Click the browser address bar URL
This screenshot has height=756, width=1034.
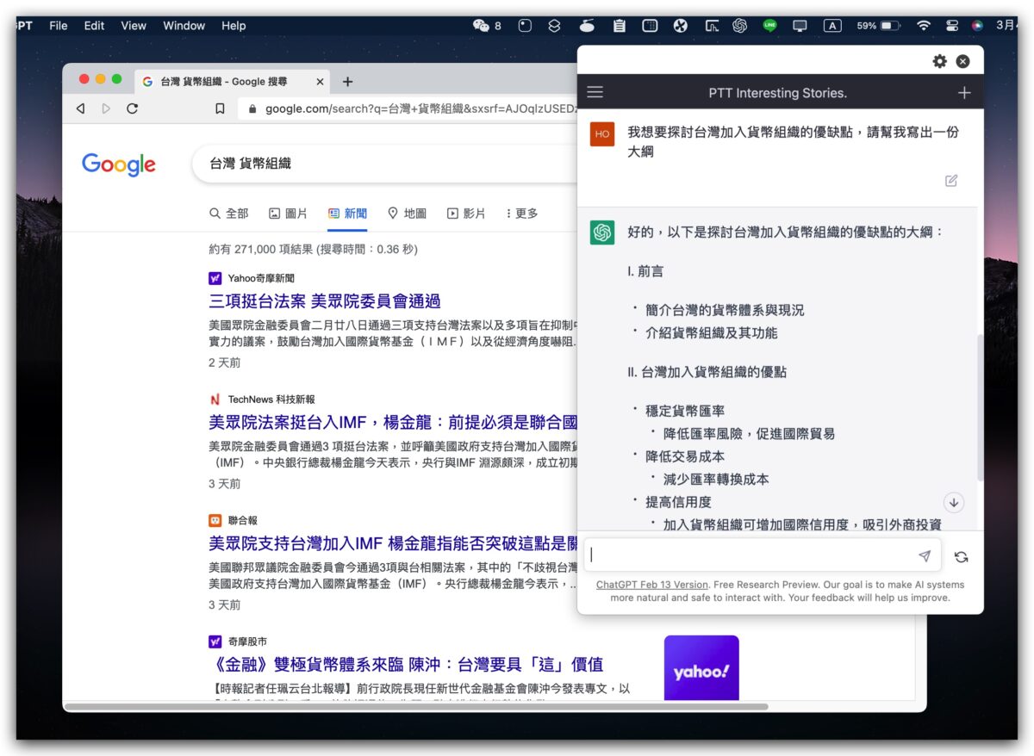pos(420,108)
